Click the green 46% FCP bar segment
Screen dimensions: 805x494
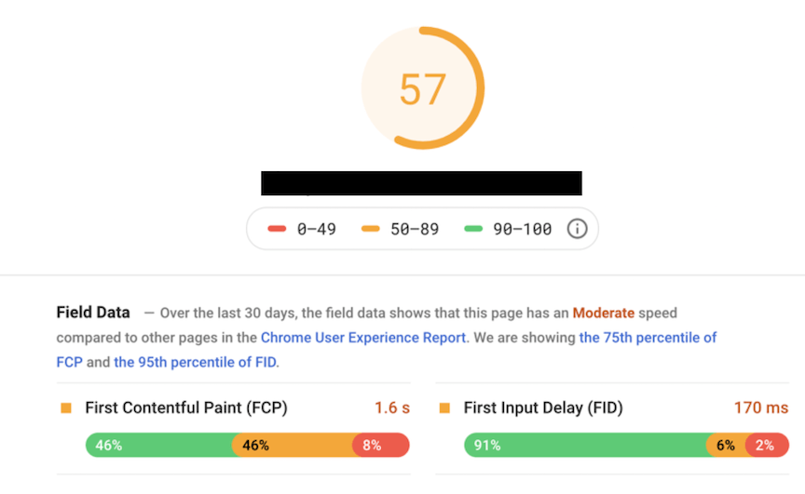tap(158, 446)
